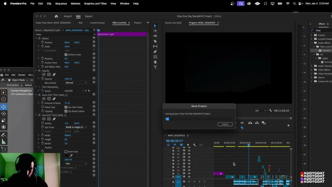
Task: Open Blend Mode Normal dropdown
Action: tap(76, 83)
